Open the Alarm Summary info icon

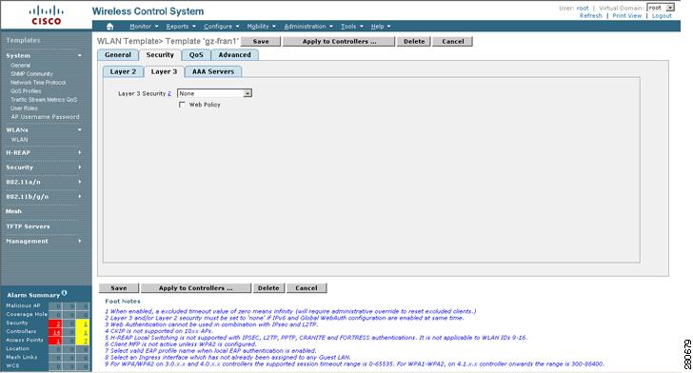[65, 292]
